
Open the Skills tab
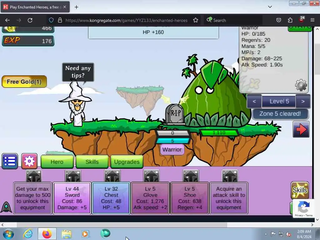pyautogui.click(x=92, y=162)
